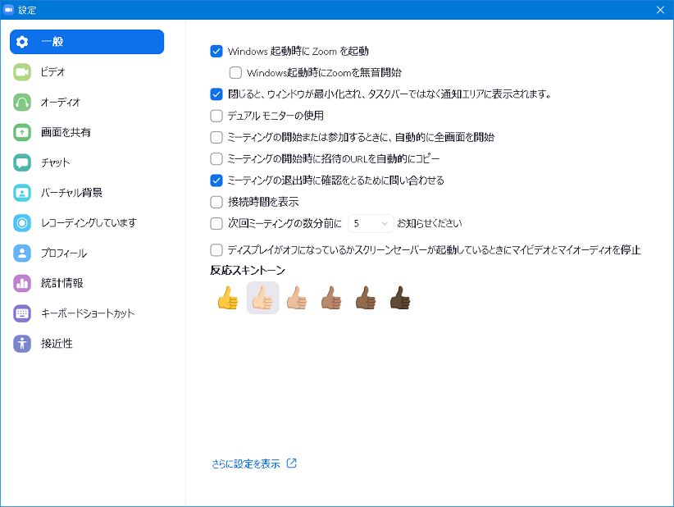
Task: Switch to オーディオ settings
Action: point(87,103)
